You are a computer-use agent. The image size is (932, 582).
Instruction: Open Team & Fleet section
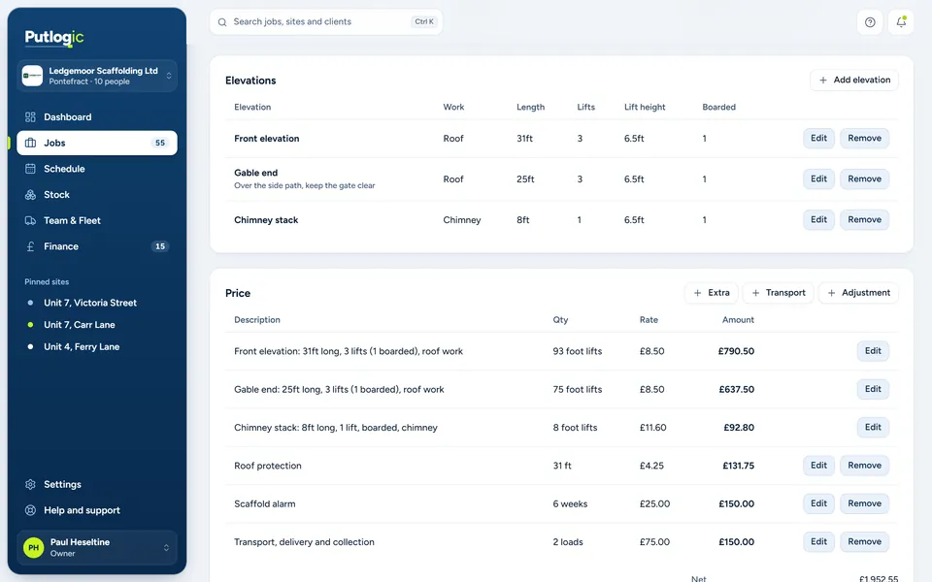point(97,220)
